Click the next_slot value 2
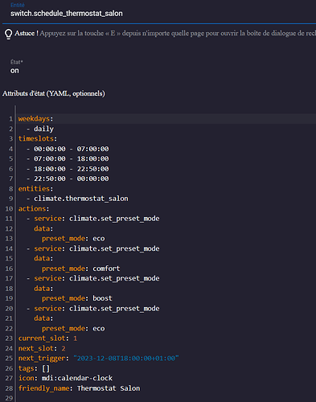Viewport: 316px width, 402px height. click(x=64, y=348)
